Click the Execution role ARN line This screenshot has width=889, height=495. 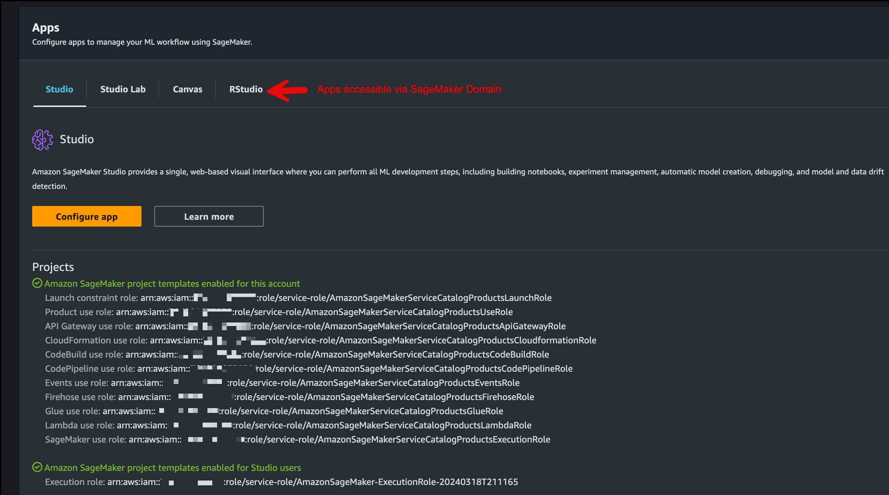[282, 482]
